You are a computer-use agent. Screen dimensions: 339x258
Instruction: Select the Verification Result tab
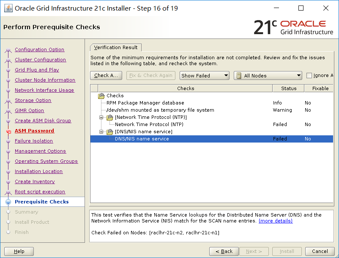pyautogui.click(x=116, y=47)
